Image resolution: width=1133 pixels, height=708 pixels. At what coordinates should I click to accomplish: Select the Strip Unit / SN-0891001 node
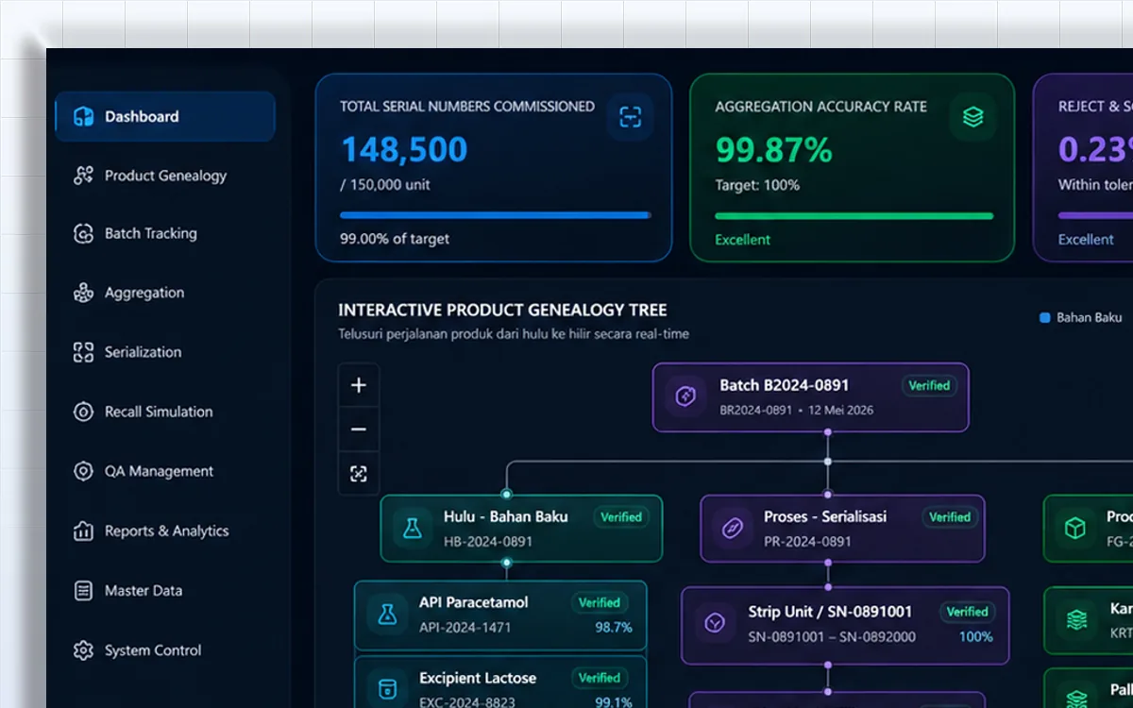tap(845, 624)
